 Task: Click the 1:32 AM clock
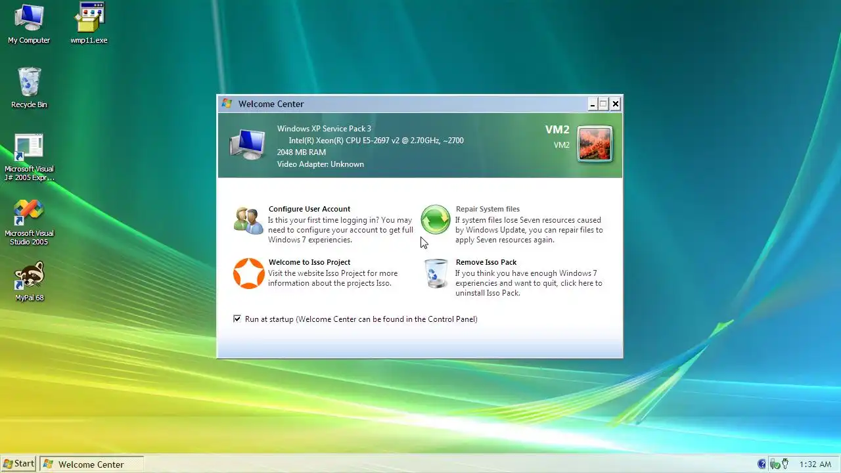click(x=815, y=464)
